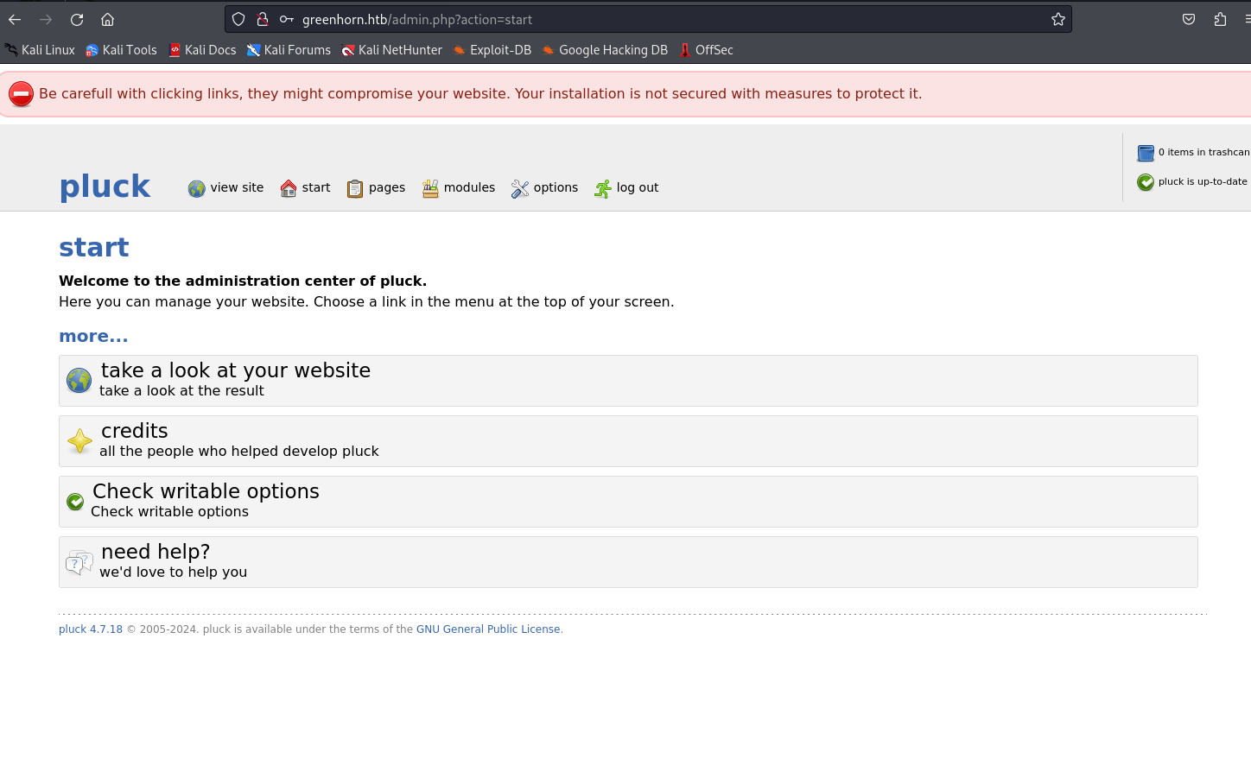Click the running man log out icon
Image resolution: width=1251 pixels, height=765 pixels.
(602, 188)
